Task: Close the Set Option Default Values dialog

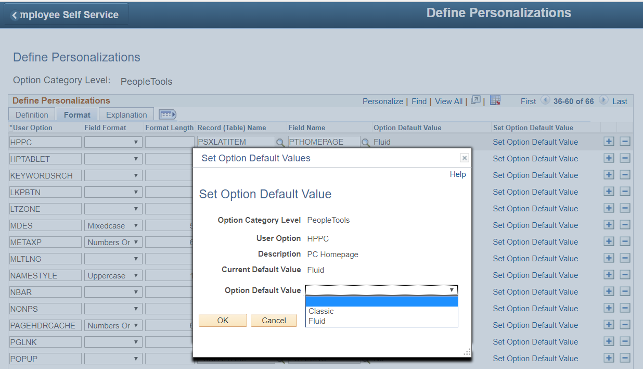Action: (464, 158)
